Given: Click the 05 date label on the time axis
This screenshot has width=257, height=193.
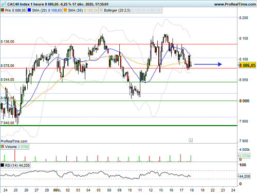Looking at the screenshot, I should 99,190.
